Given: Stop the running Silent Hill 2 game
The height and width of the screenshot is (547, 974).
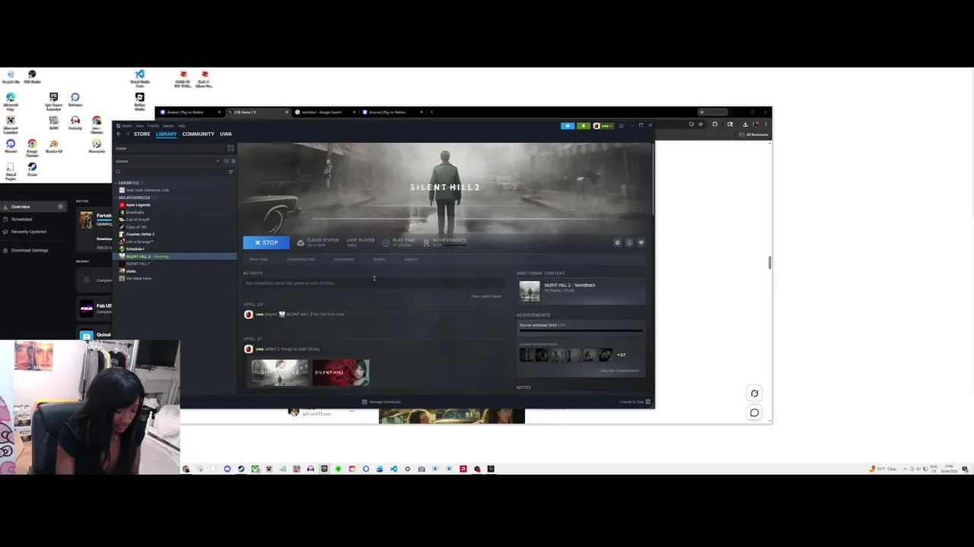Looking at the screenshot, I should (x=266, y=242).
